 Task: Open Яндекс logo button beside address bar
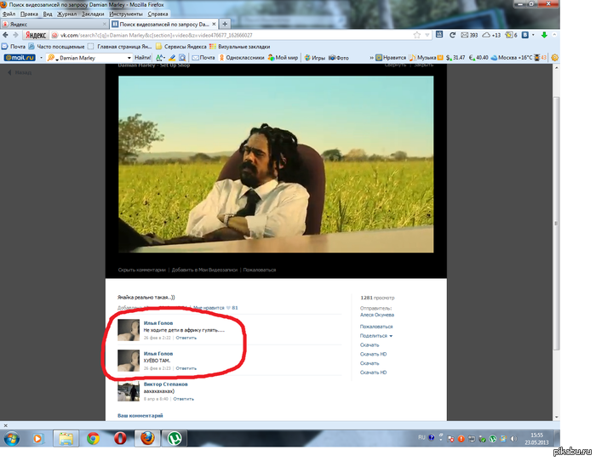tap(36, 36)
